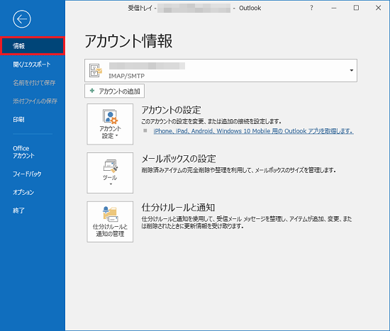Click the アカウントの設定 heading
This screenshot has height=331, width=390.
[171, 110]
